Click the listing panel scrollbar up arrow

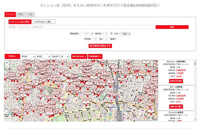[195, 61]
